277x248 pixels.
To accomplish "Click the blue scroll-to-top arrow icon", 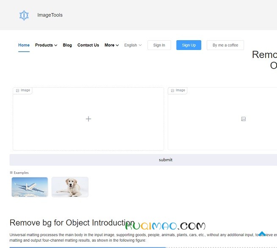I will pos(262,234).
